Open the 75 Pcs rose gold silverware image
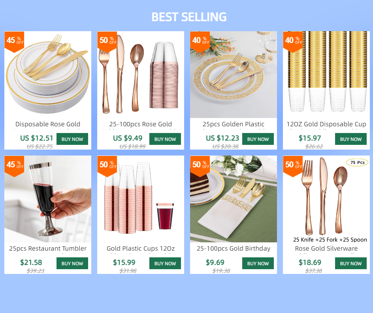Viewport: 373px width, 313px height. 326,199
